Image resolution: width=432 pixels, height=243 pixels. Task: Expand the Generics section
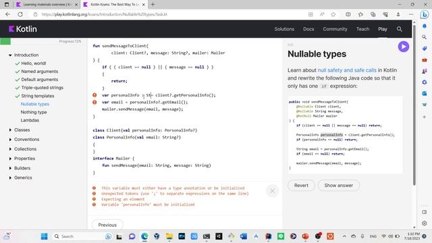(x=10, y=178)
